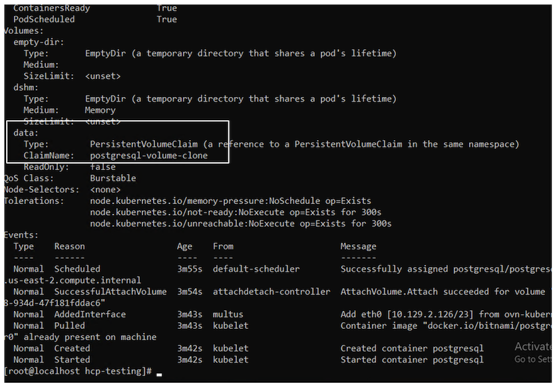
Task: Click the postgresql-volume-clone claim name
Action: pyautogui.click(x=148, y=155)
